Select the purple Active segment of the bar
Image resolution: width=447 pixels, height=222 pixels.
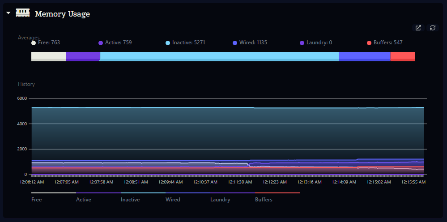click(83, 56)
